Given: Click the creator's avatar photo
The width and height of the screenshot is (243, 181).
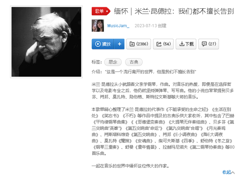Looking at the screenshot, I should click(98, 26).
